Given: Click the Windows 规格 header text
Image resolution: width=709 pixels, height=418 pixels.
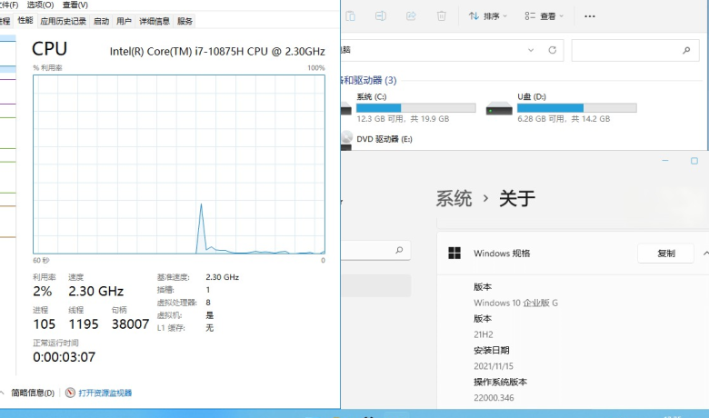Looking at the screenshot, I should [x=502, y=253].
